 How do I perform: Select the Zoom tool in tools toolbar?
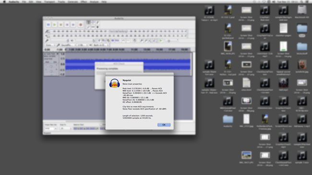pyautogui.click(x=88, y=27)
